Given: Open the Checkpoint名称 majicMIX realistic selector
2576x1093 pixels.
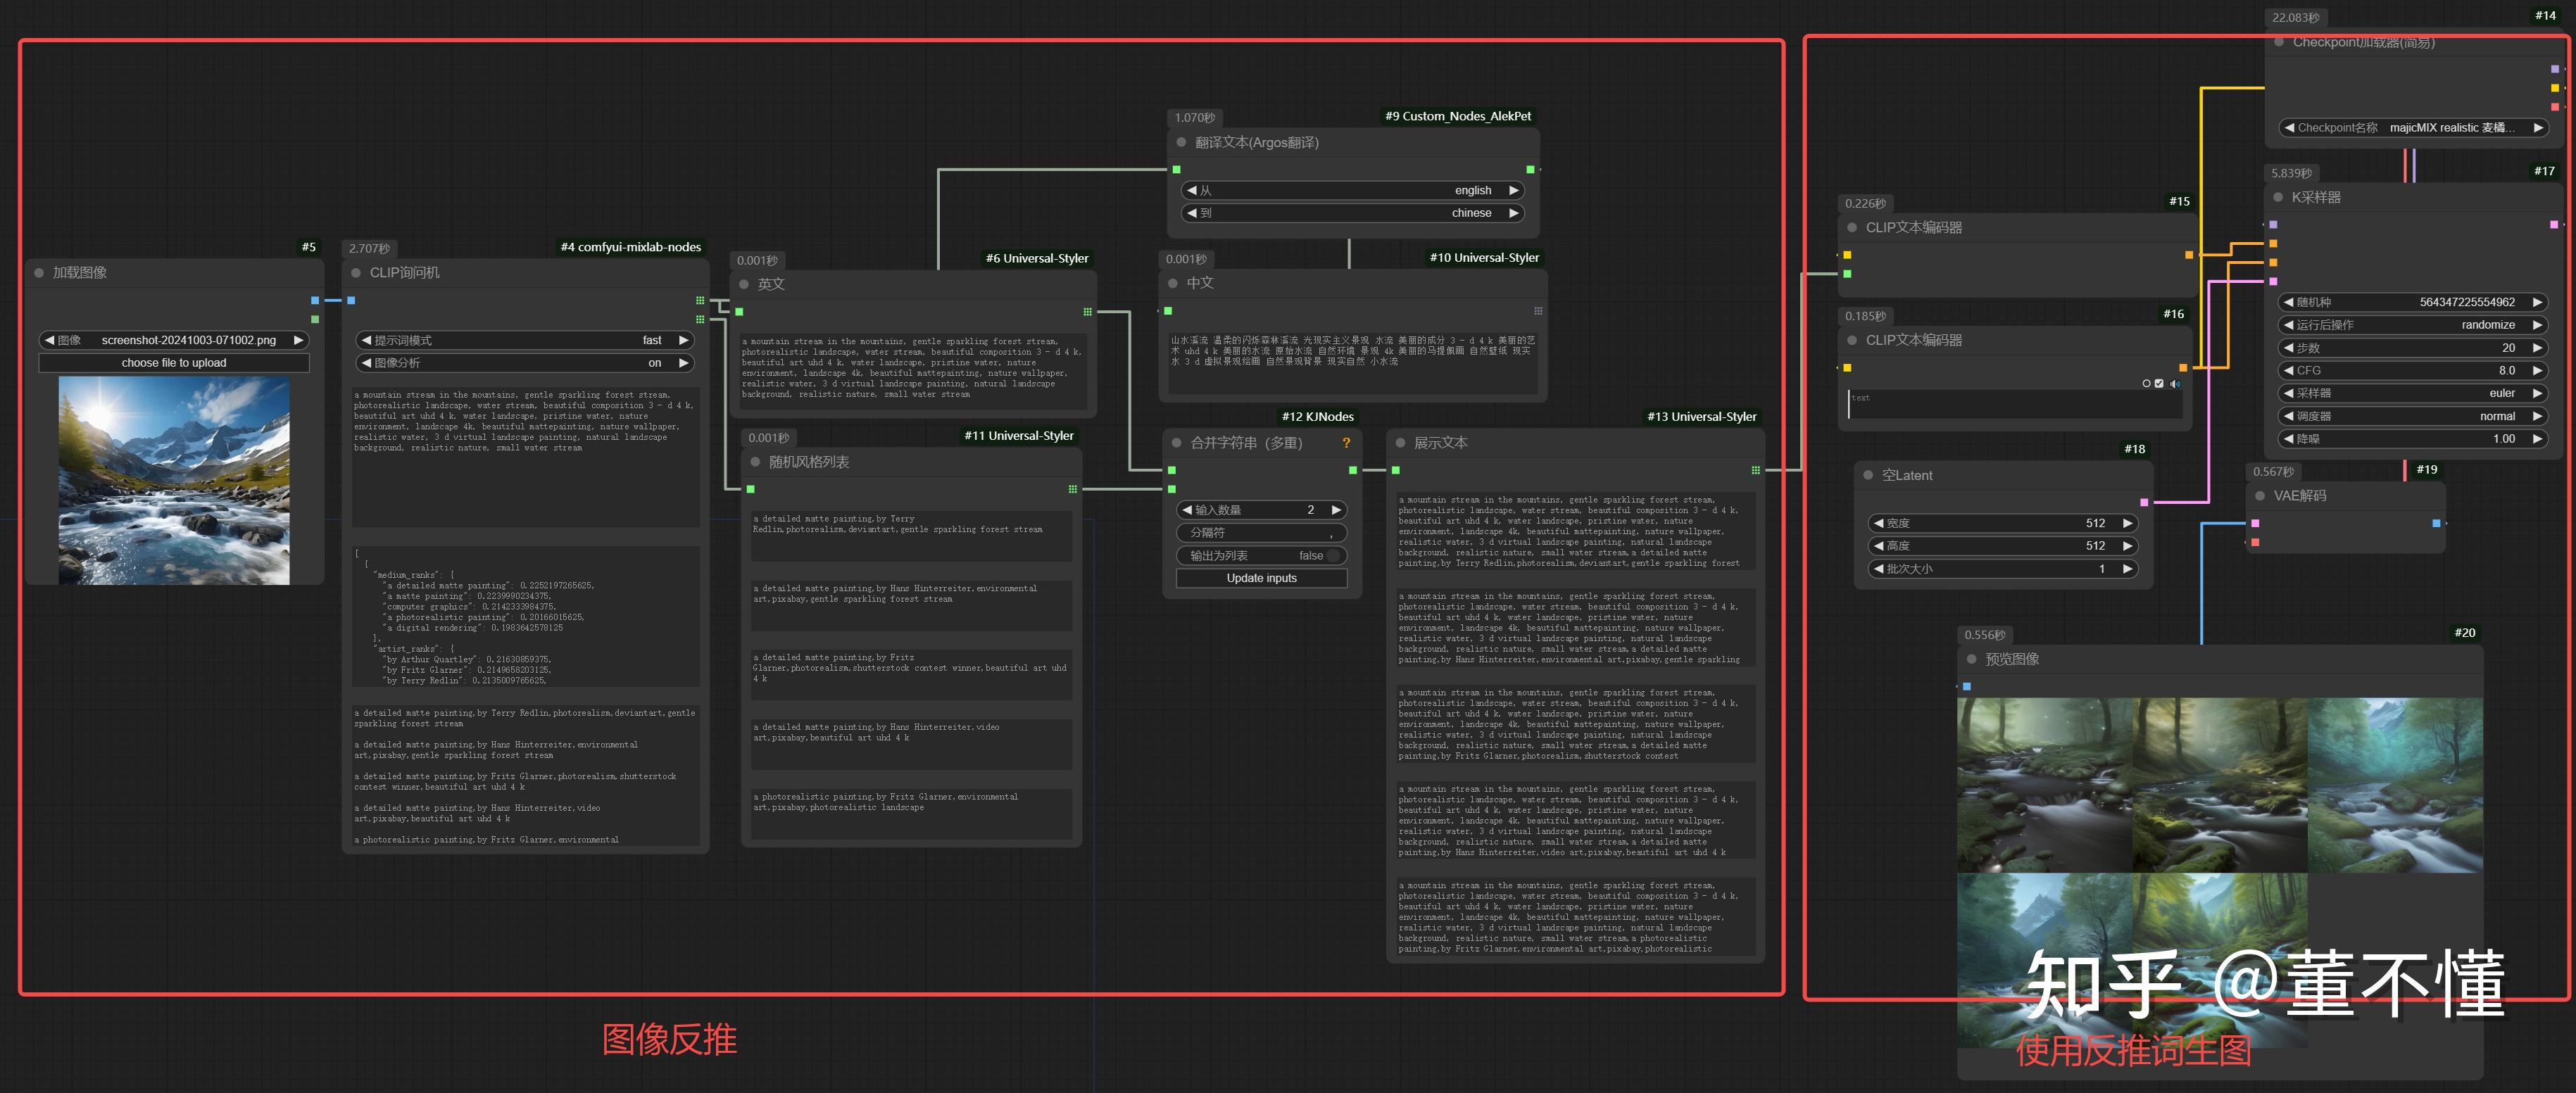Looking at the screenshot, I should click(x=2411, y=128).
